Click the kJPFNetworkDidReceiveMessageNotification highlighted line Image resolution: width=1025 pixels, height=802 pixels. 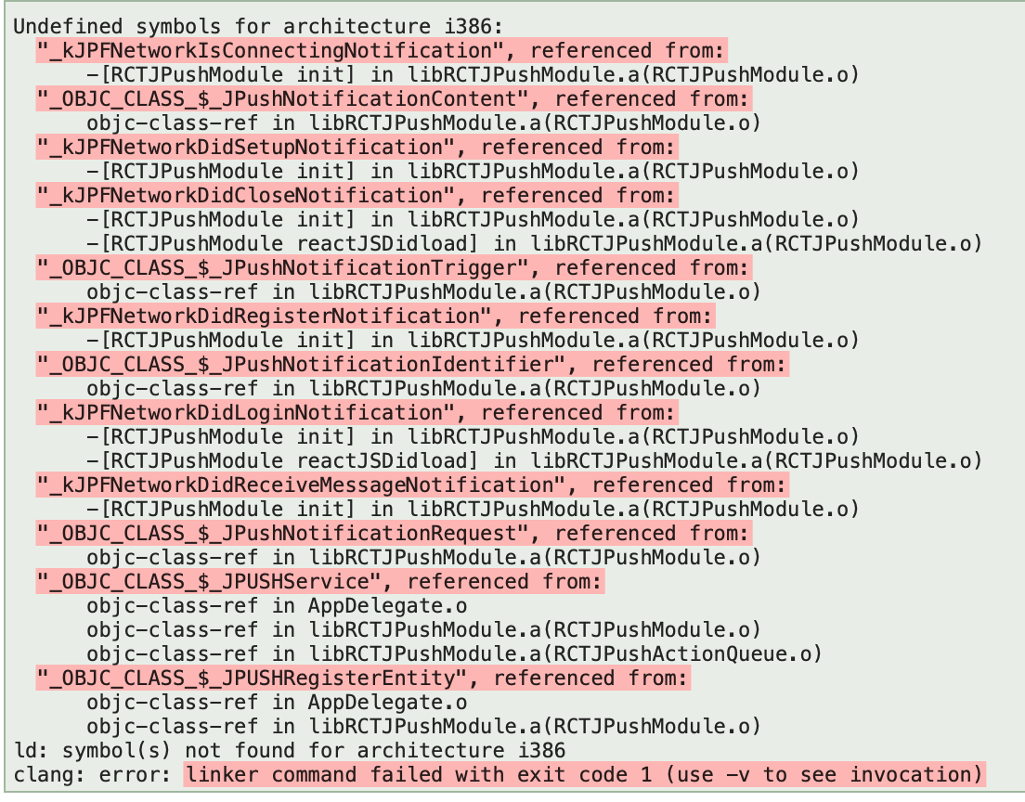[412, 485]
